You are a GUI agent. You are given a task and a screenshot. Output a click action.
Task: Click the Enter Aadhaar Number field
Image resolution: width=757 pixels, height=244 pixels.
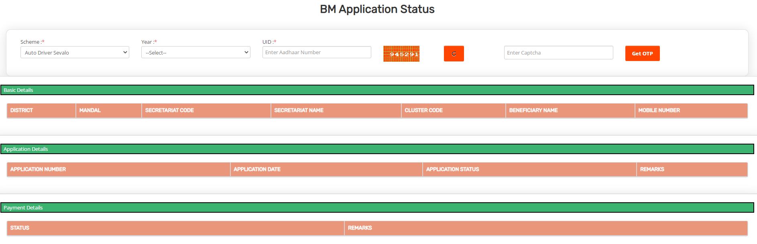[316, 52]
